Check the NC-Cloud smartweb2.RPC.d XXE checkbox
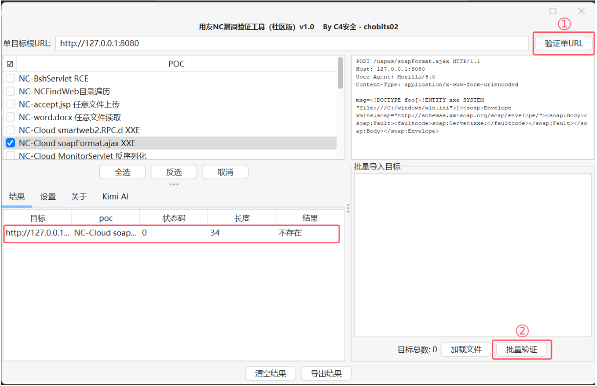The height and width of the screenshot is (386, 597). tap(10, 130)
